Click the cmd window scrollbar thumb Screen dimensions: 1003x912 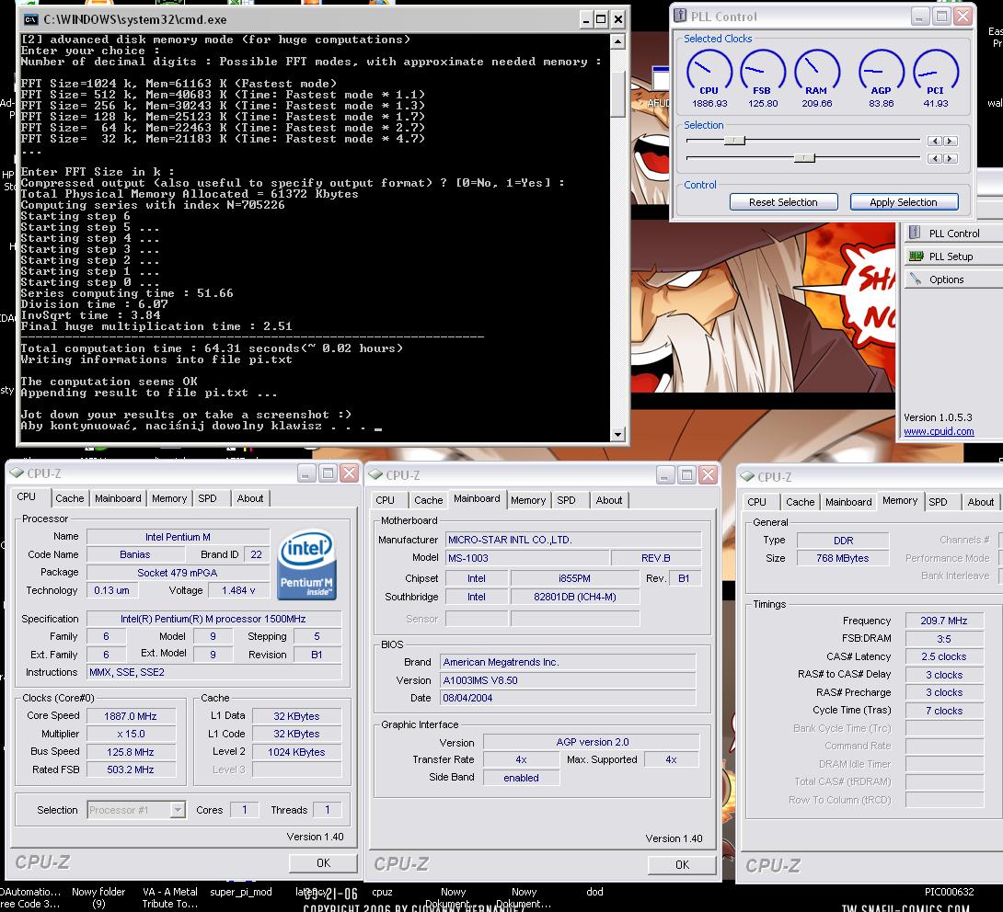click(x=617, y=94)
